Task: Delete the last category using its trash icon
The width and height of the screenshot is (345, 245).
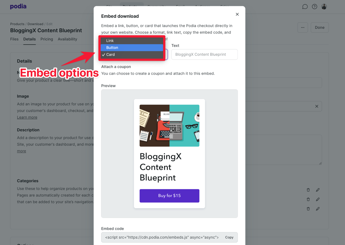Action: point(308,209)
